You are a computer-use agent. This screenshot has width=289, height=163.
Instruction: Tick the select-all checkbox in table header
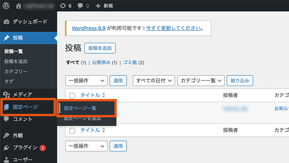point(72,96)
